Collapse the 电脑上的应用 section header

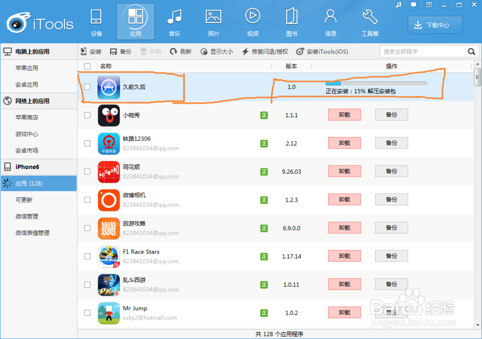(39, 52)
